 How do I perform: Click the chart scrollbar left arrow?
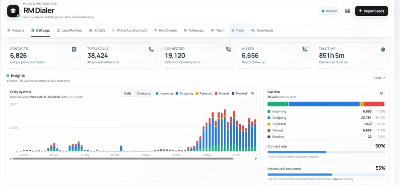(11, 159)
